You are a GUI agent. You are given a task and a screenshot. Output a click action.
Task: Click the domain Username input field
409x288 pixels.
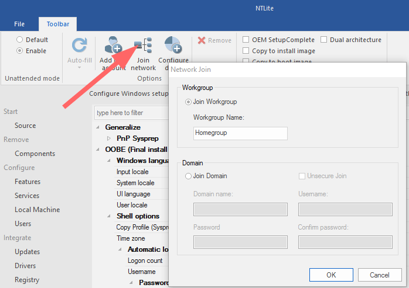(x=345, y=210)
